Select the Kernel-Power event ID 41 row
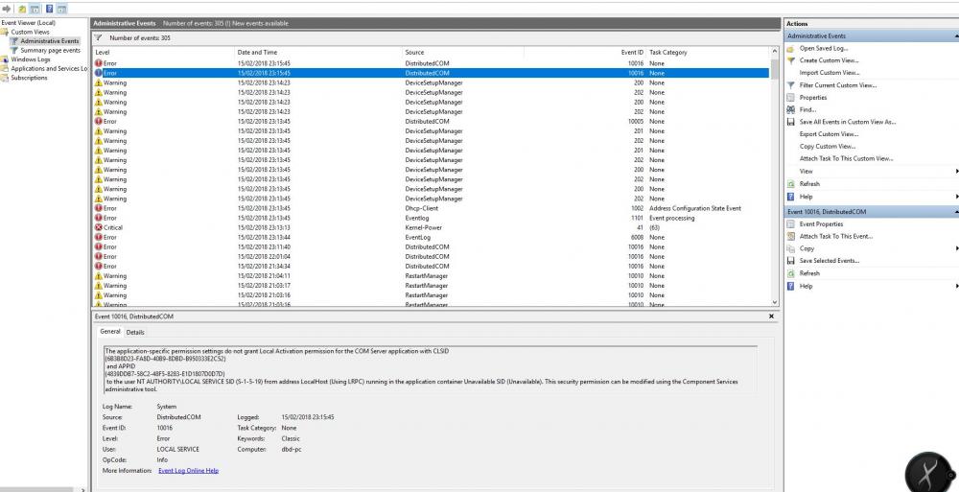 (432, 227)
